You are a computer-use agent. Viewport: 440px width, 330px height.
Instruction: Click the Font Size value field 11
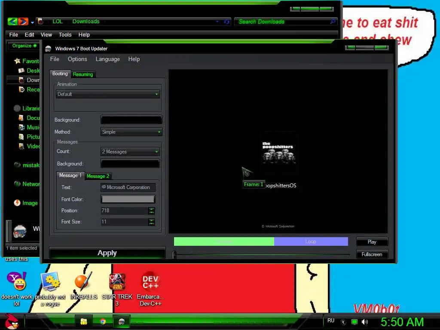[124, 222]
